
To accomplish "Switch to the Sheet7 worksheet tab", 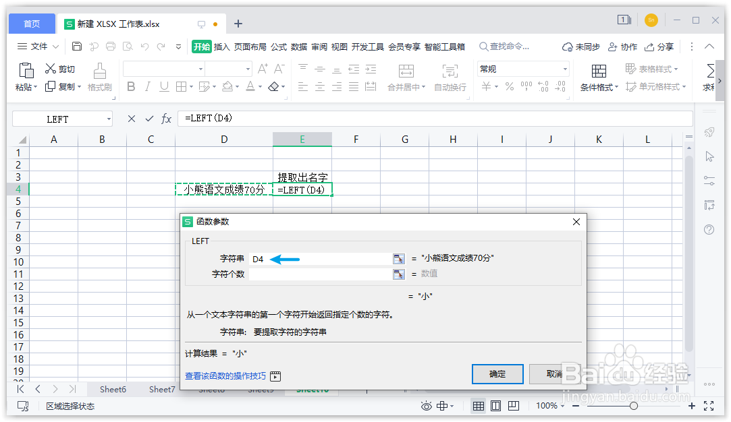I will pyautogui.click(x=162, y=389).
